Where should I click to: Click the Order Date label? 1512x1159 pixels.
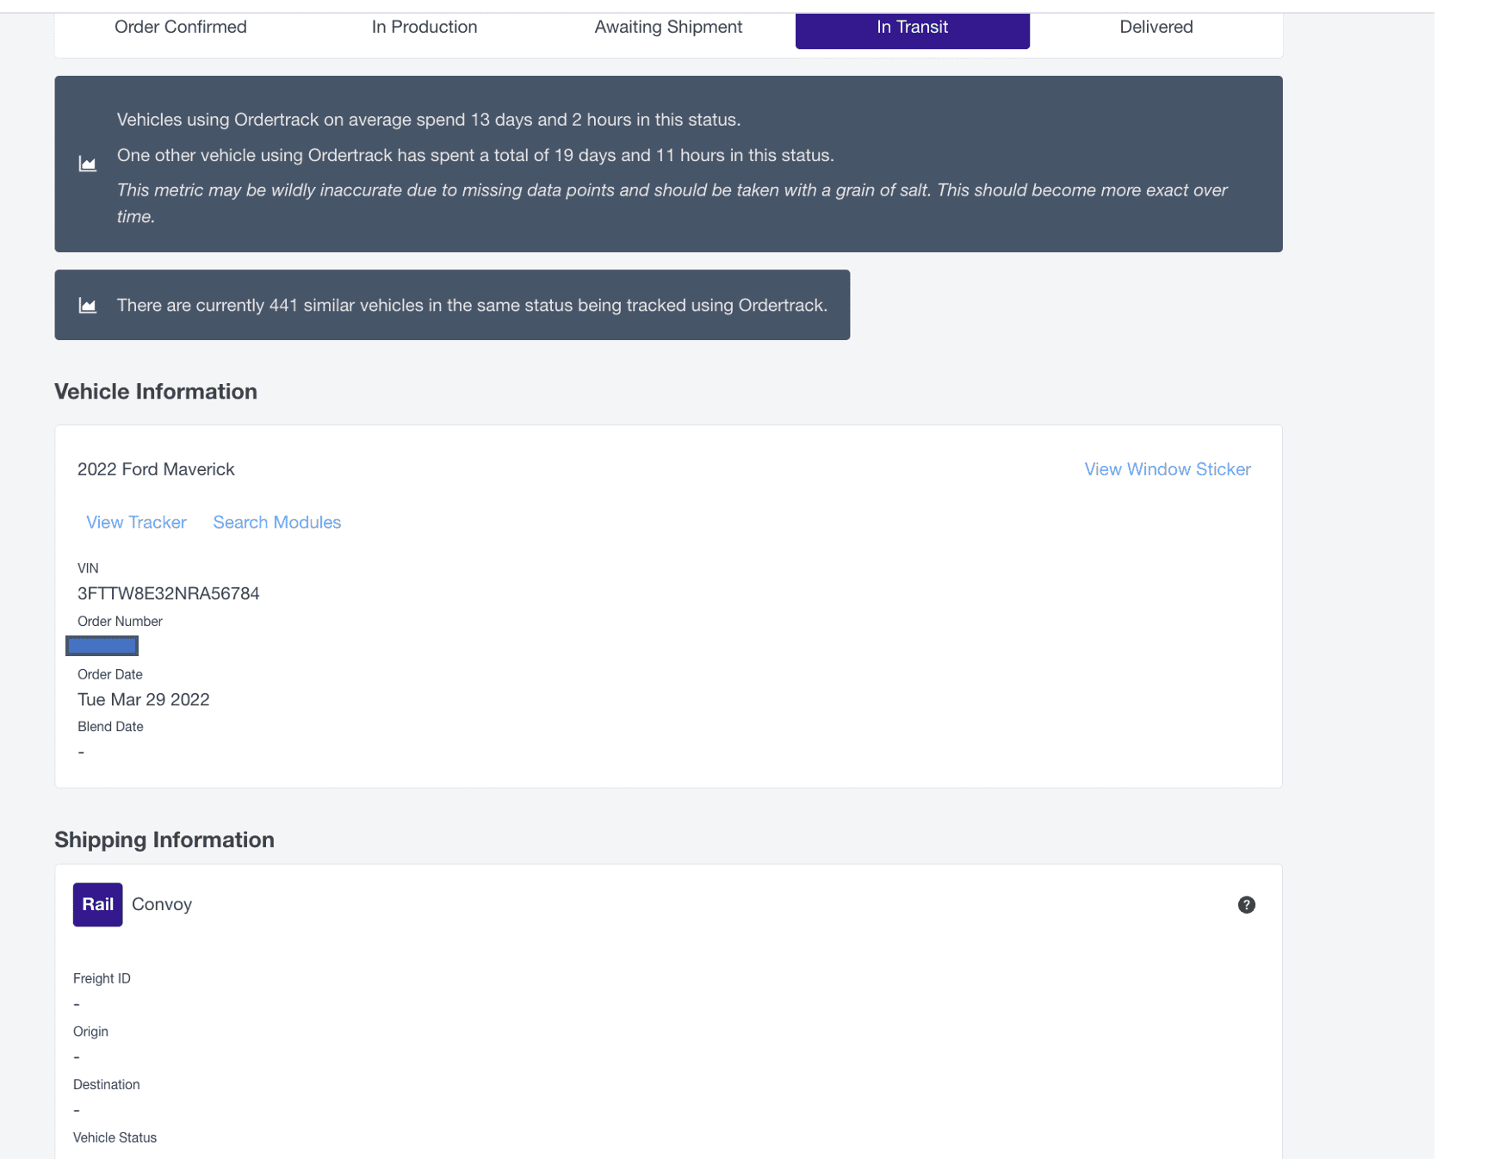110,674
